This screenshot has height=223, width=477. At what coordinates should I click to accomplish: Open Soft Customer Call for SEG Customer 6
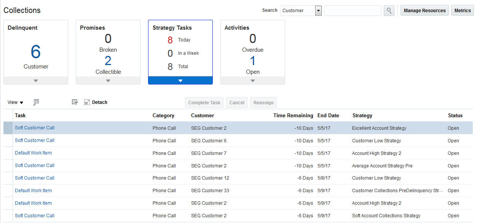pyautogui.click(x=35, y=140)
